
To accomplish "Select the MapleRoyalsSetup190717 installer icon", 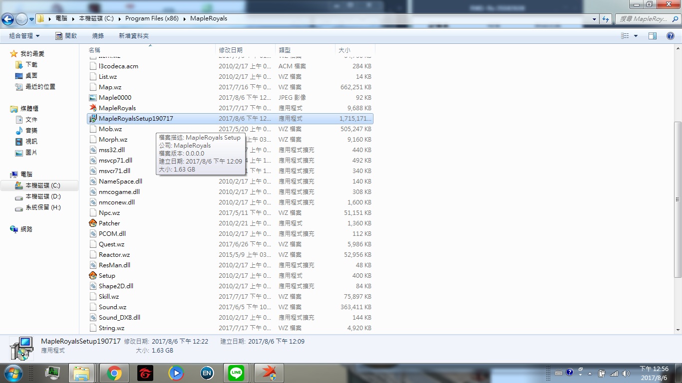I will pyautogui.click(x=93, y=118).
